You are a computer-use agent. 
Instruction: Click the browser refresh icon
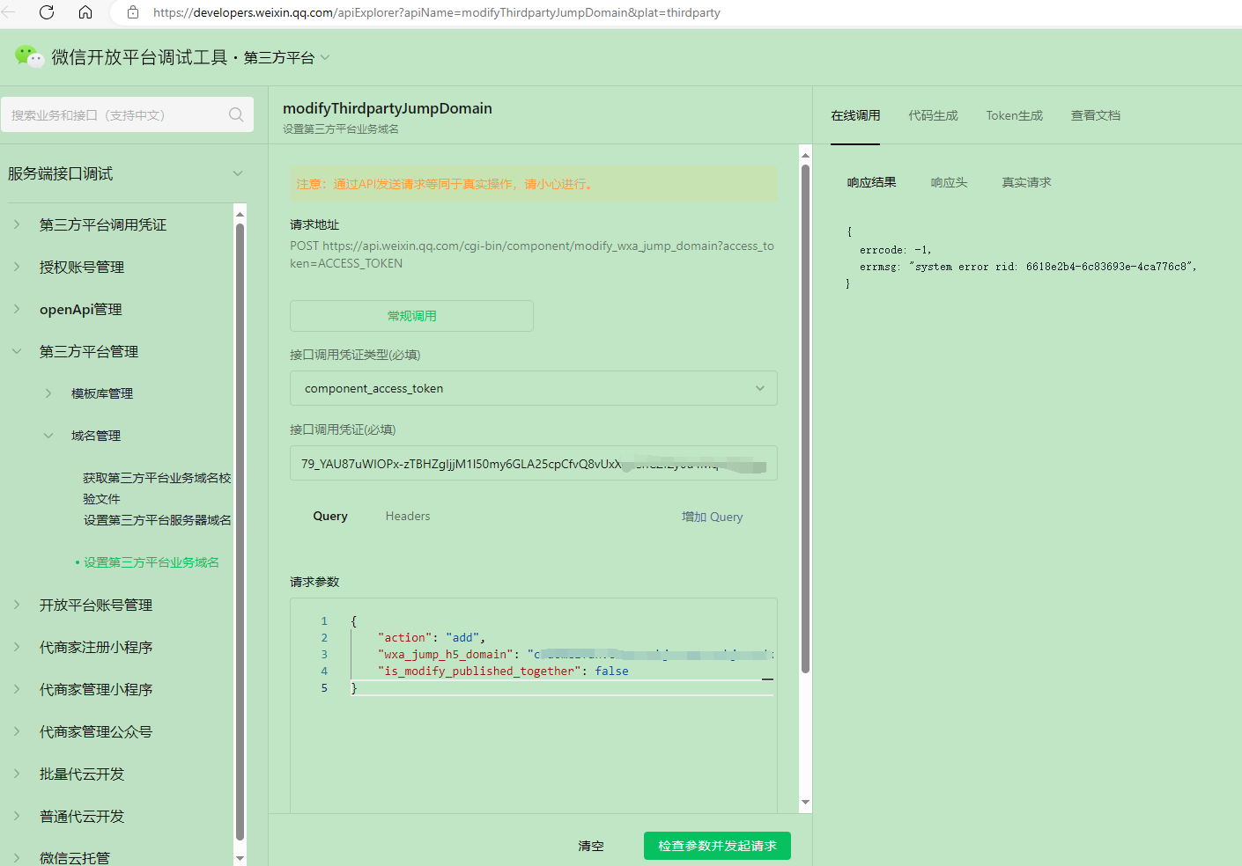click(x=47, y=12)
